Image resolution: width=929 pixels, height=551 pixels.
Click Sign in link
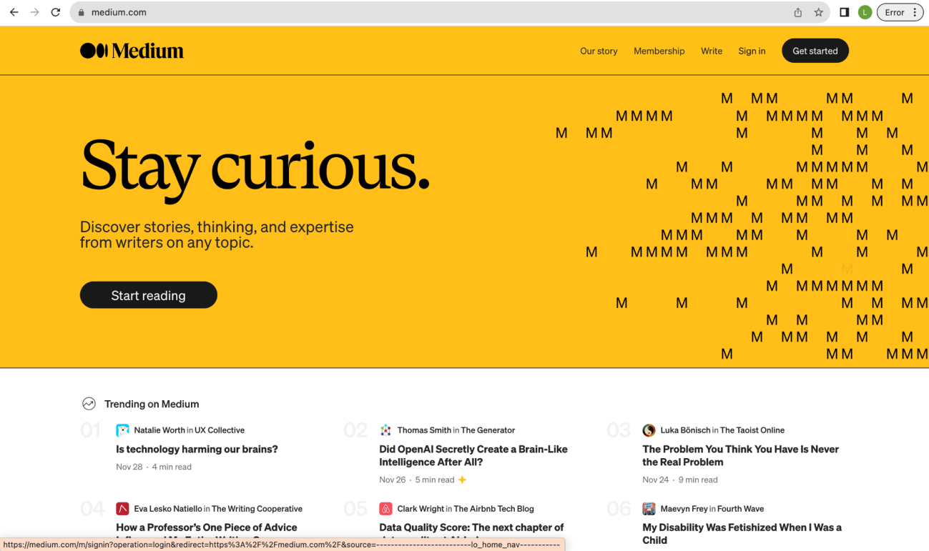click(752, 51)
